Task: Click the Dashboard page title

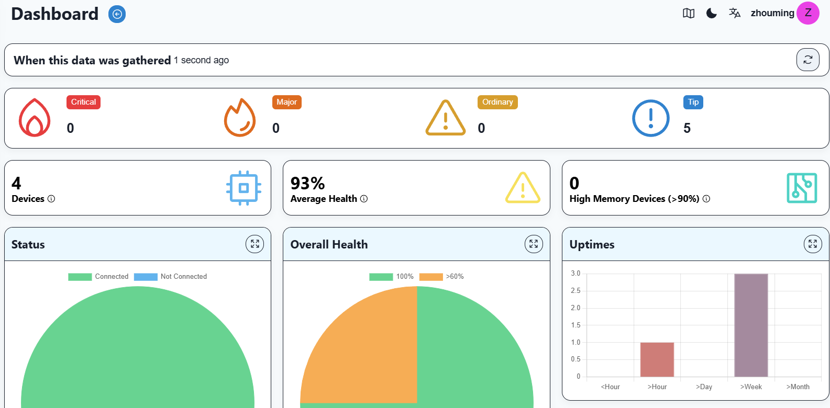Action: point(55,14)
